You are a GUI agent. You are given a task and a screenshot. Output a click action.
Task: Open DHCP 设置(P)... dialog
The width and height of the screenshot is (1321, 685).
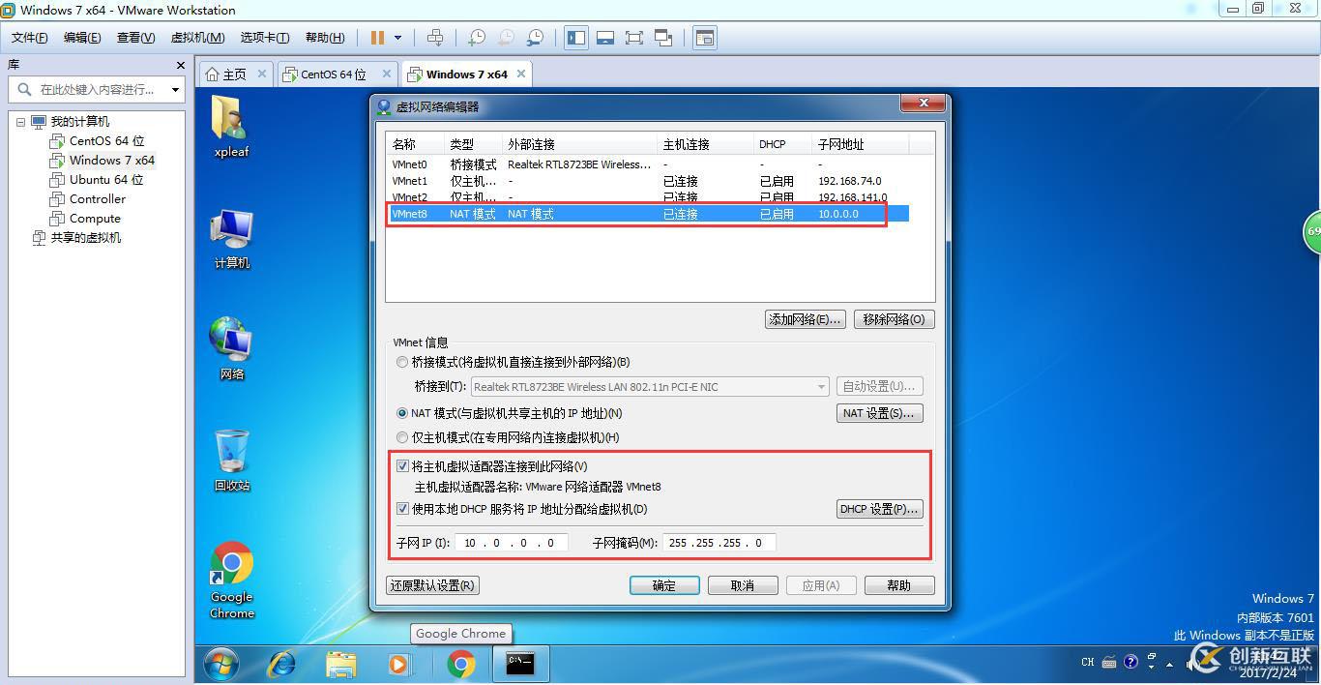pos(879,509)
